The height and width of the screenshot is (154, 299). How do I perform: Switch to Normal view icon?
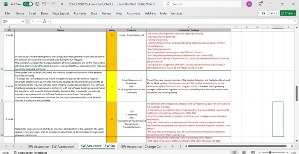click(234, 152)
